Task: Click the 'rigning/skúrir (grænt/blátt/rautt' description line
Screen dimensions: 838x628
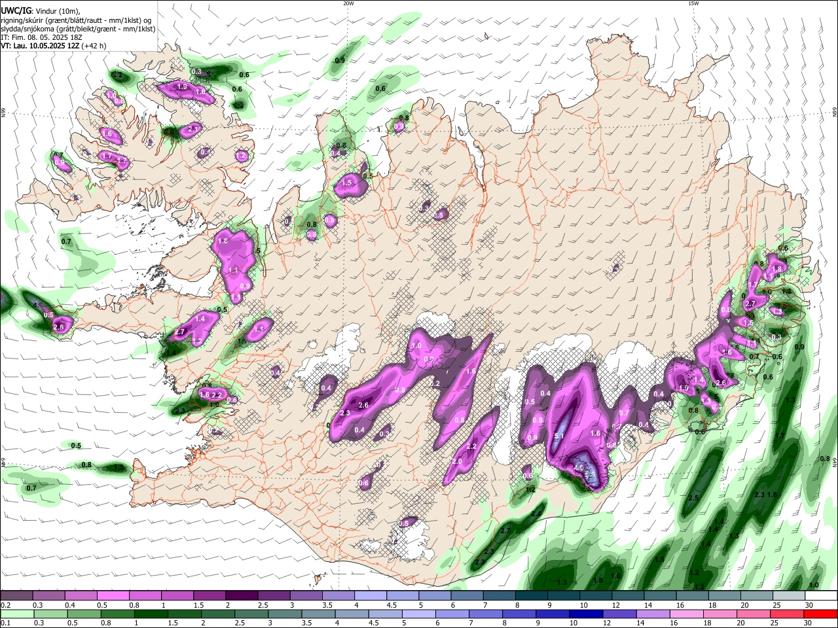Action: [76, 20]
